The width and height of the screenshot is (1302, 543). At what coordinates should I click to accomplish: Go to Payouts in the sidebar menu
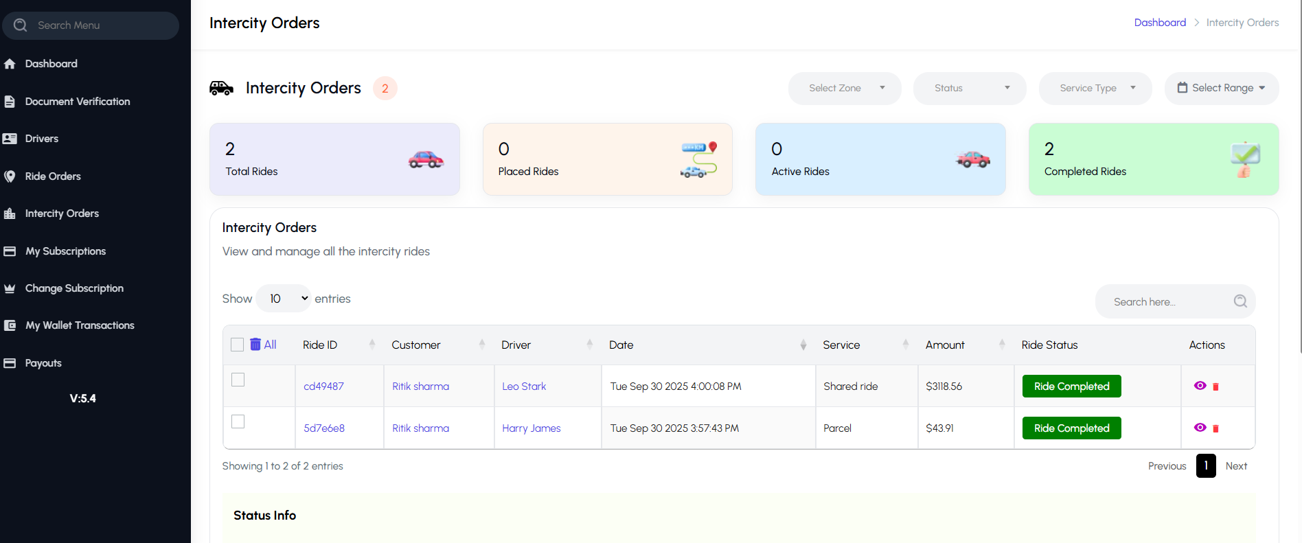coord(43,363)
